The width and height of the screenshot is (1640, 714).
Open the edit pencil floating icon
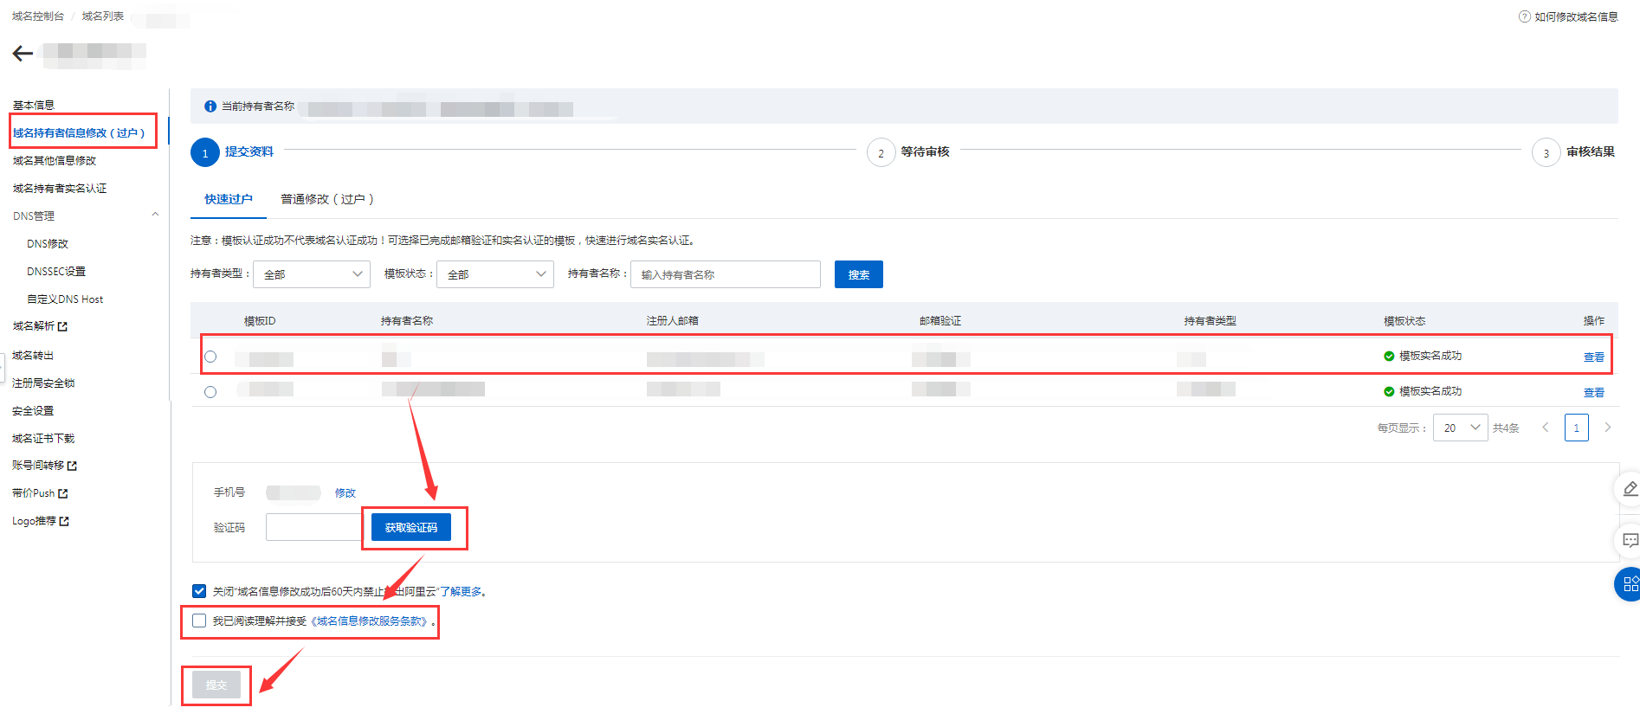1630,489
